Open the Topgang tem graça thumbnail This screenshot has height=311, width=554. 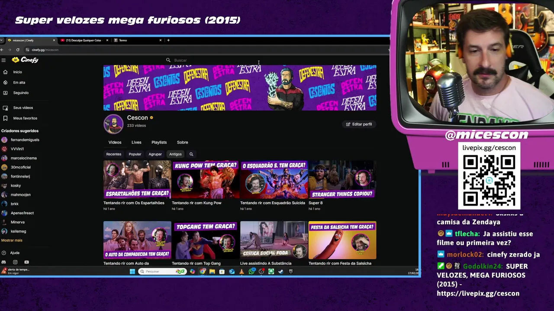click(x=206, y=240)
